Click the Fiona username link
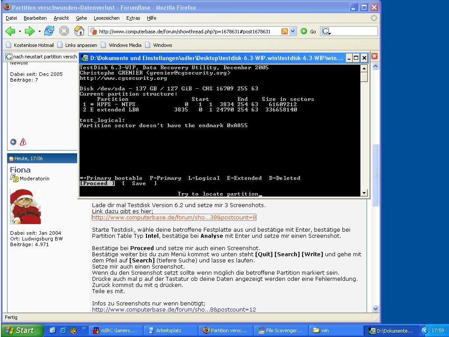 (x=20, y=170)
